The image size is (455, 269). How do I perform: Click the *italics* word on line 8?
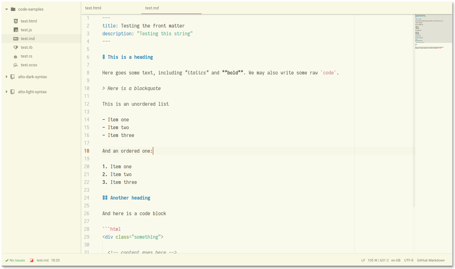(197, 73)
